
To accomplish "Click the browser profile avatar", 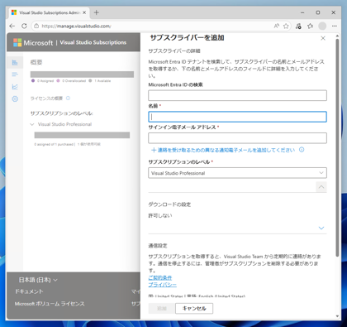I will 322,26.
